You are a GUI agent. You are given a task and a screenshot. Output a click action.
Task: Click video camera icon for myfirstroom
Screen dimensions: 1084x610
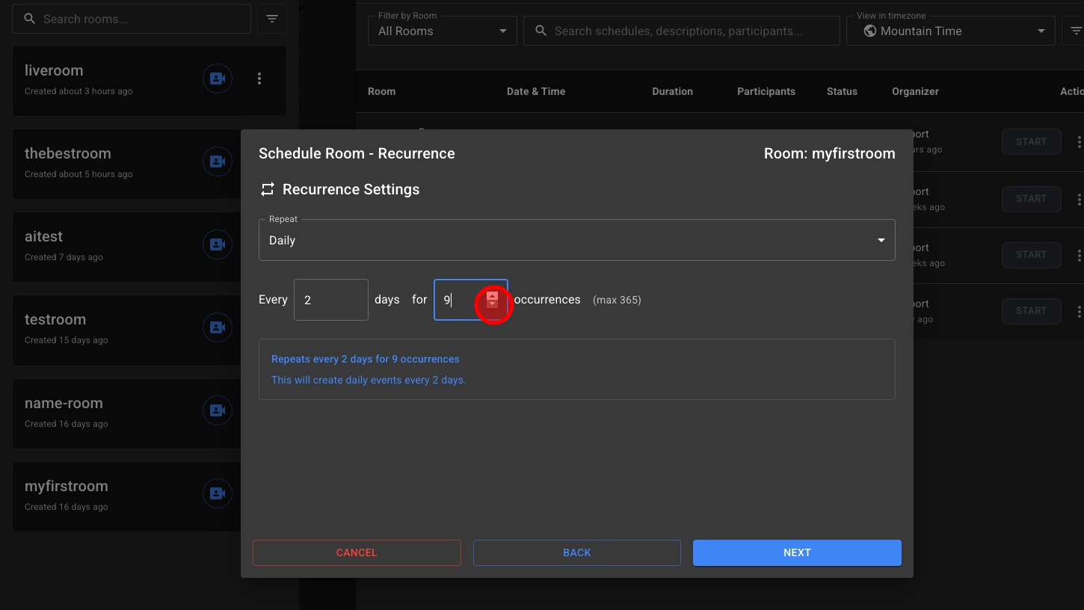tap(218, 493)
